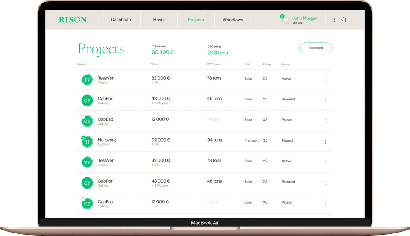
Task: Open the three-dot menu for the second CabPor row
Action: pyautogui.click(x=325, y=183)
